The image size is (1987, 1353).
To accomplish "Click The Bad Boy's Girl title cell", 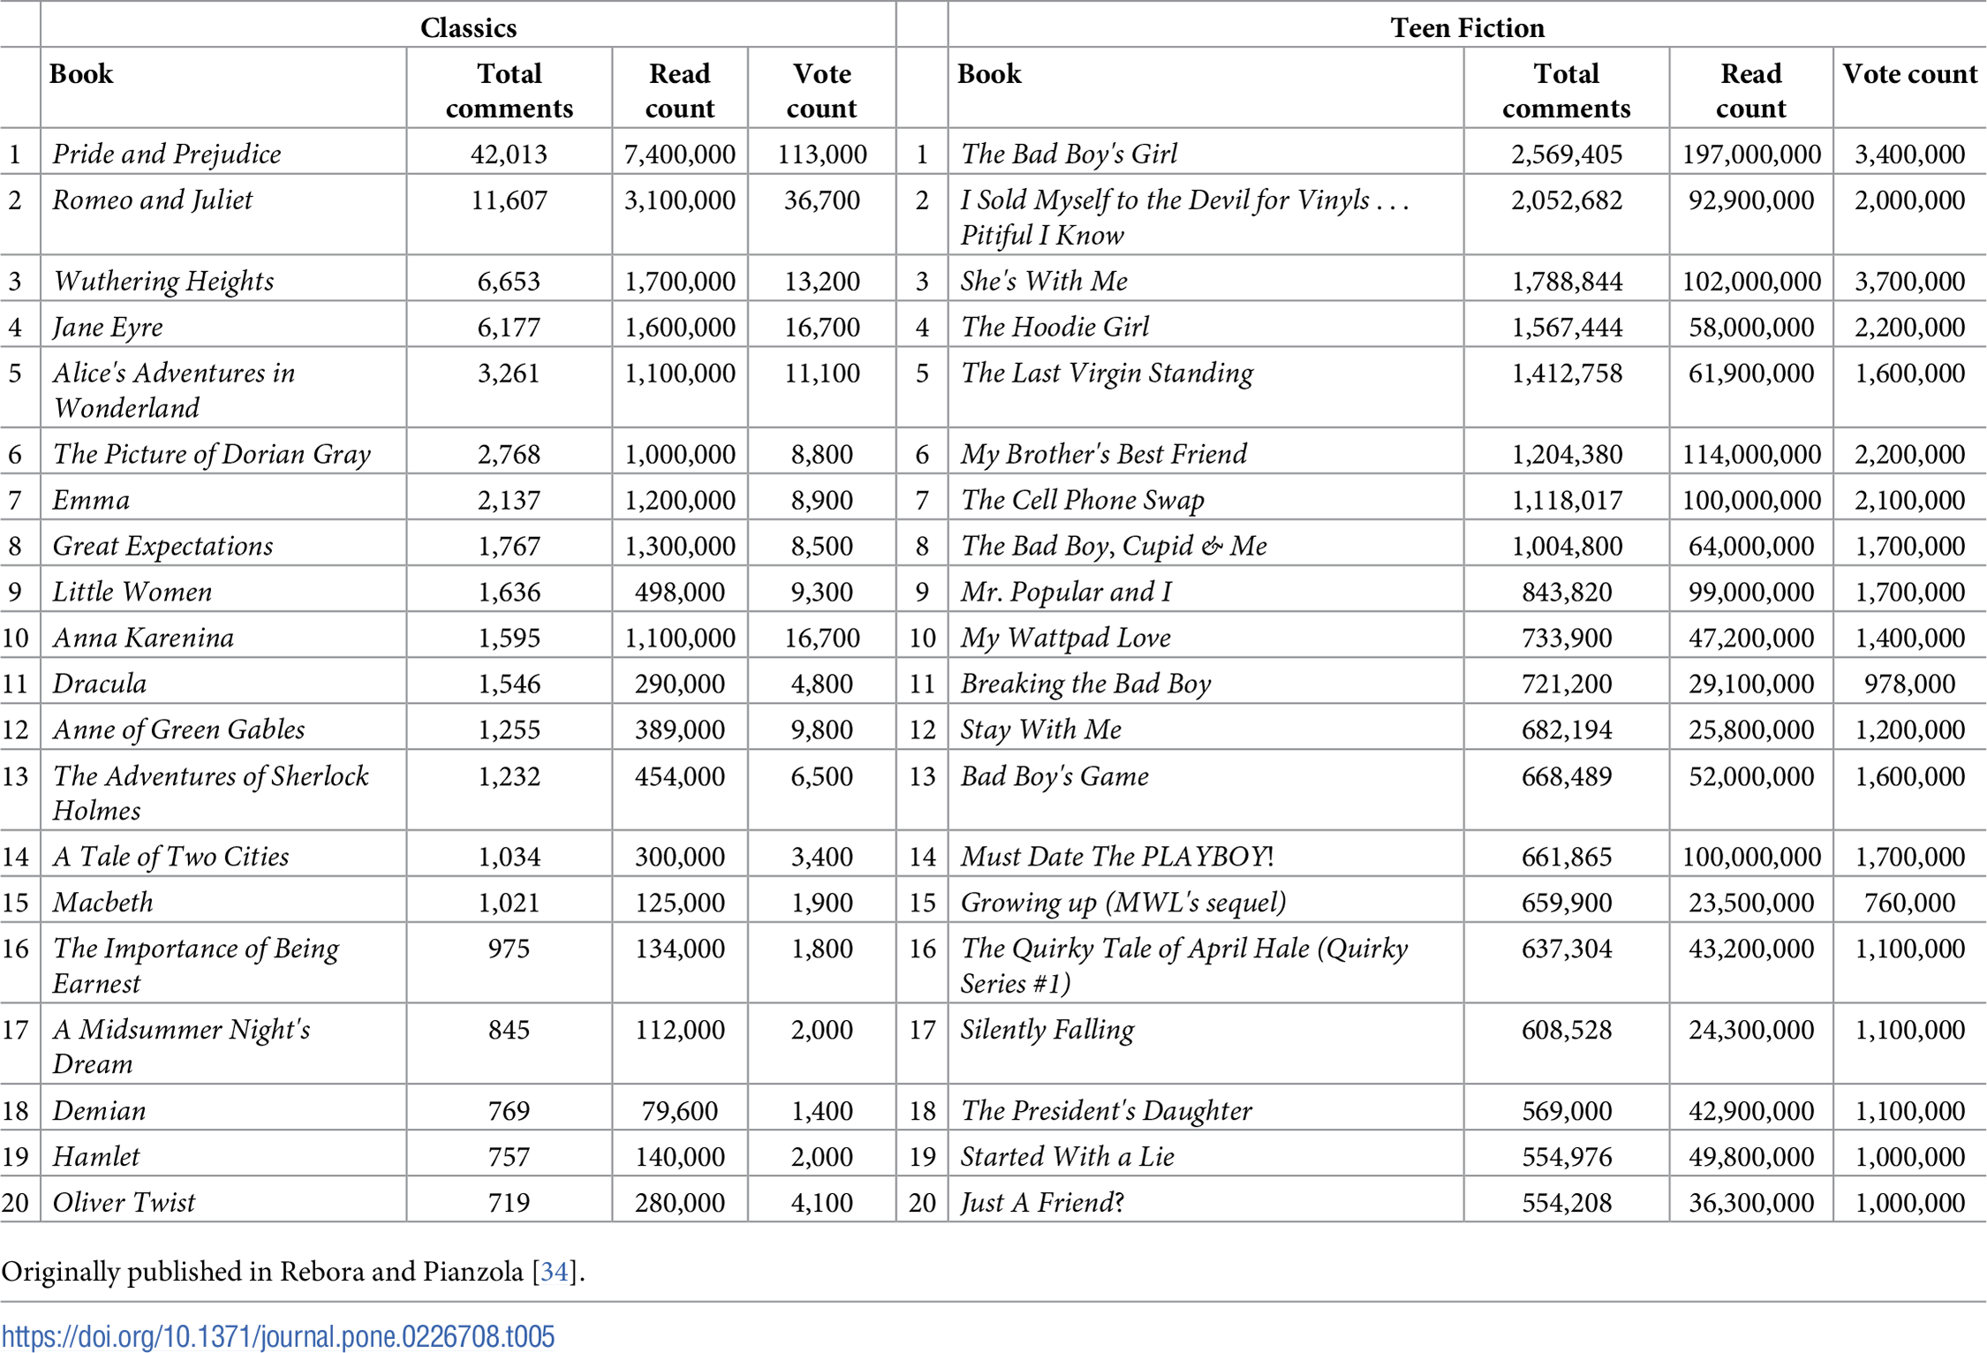I will tap(1069, 154).
